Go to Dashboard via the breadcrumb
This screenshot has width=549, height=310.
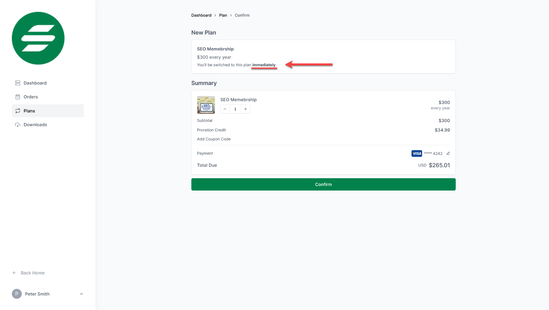coord(201,15)
